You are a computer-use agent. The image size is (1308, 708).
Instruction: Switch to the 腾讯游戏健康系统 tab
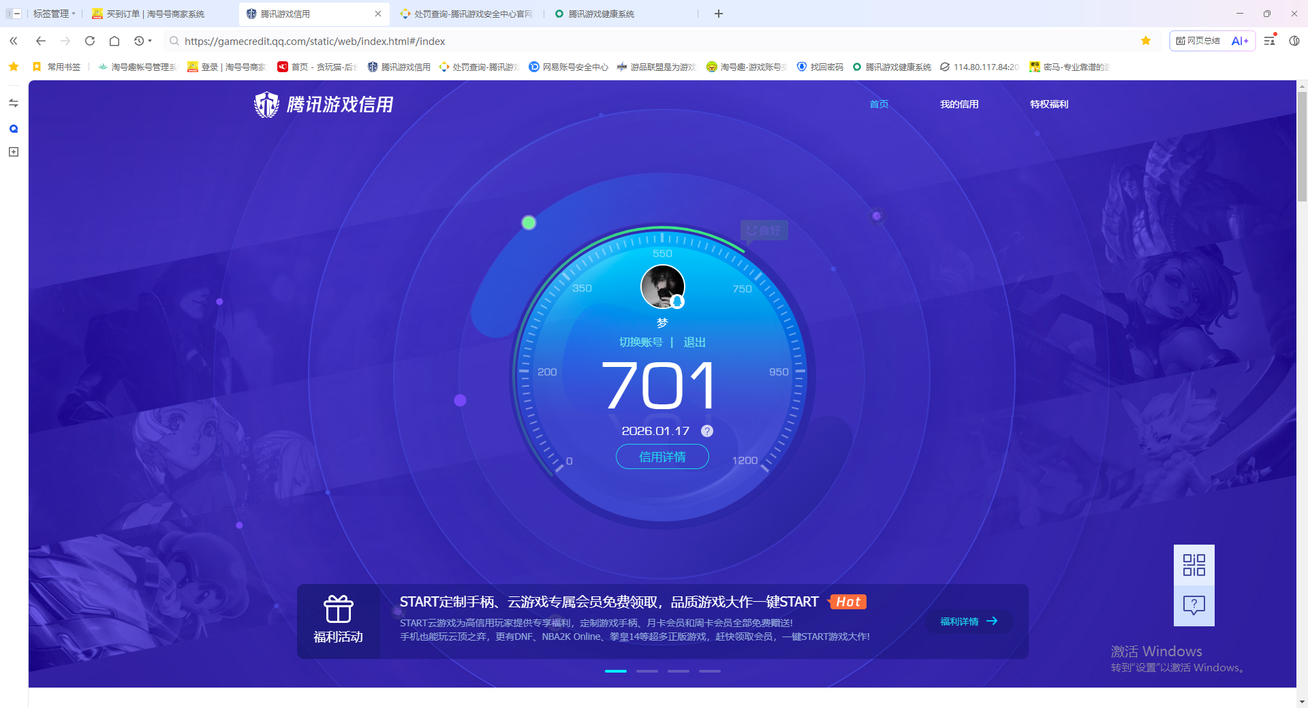601,14
